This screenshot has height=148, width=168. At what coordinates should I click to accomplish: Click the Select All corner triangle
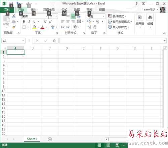(x=5, y=48)
